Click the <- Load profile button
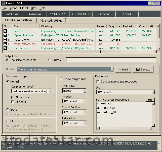This screenshot has height=152, width=162. 123,69
